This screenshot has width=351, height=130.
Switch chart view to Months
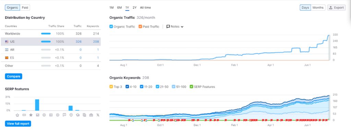(x=318, y=8)
